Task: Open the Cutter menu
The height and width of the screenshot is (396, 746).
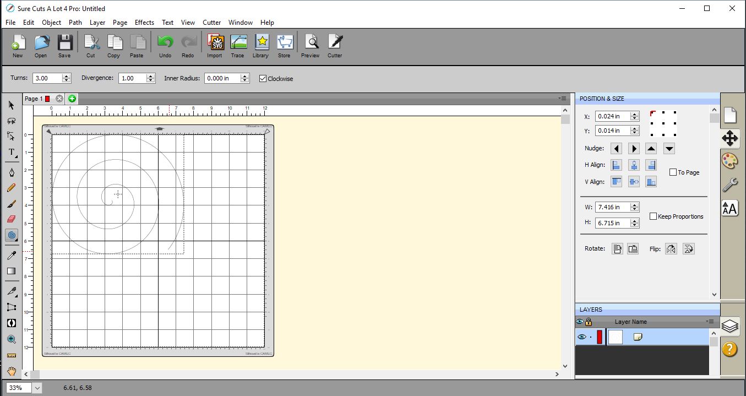Action: (x=211, y=23)
